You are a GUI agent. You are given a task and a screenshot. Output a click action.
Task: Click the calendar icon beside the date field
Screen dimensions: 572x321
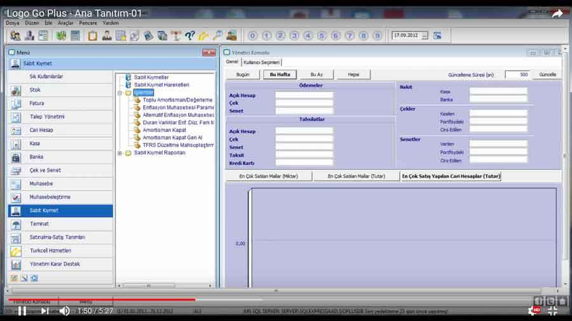click(437, 36)
